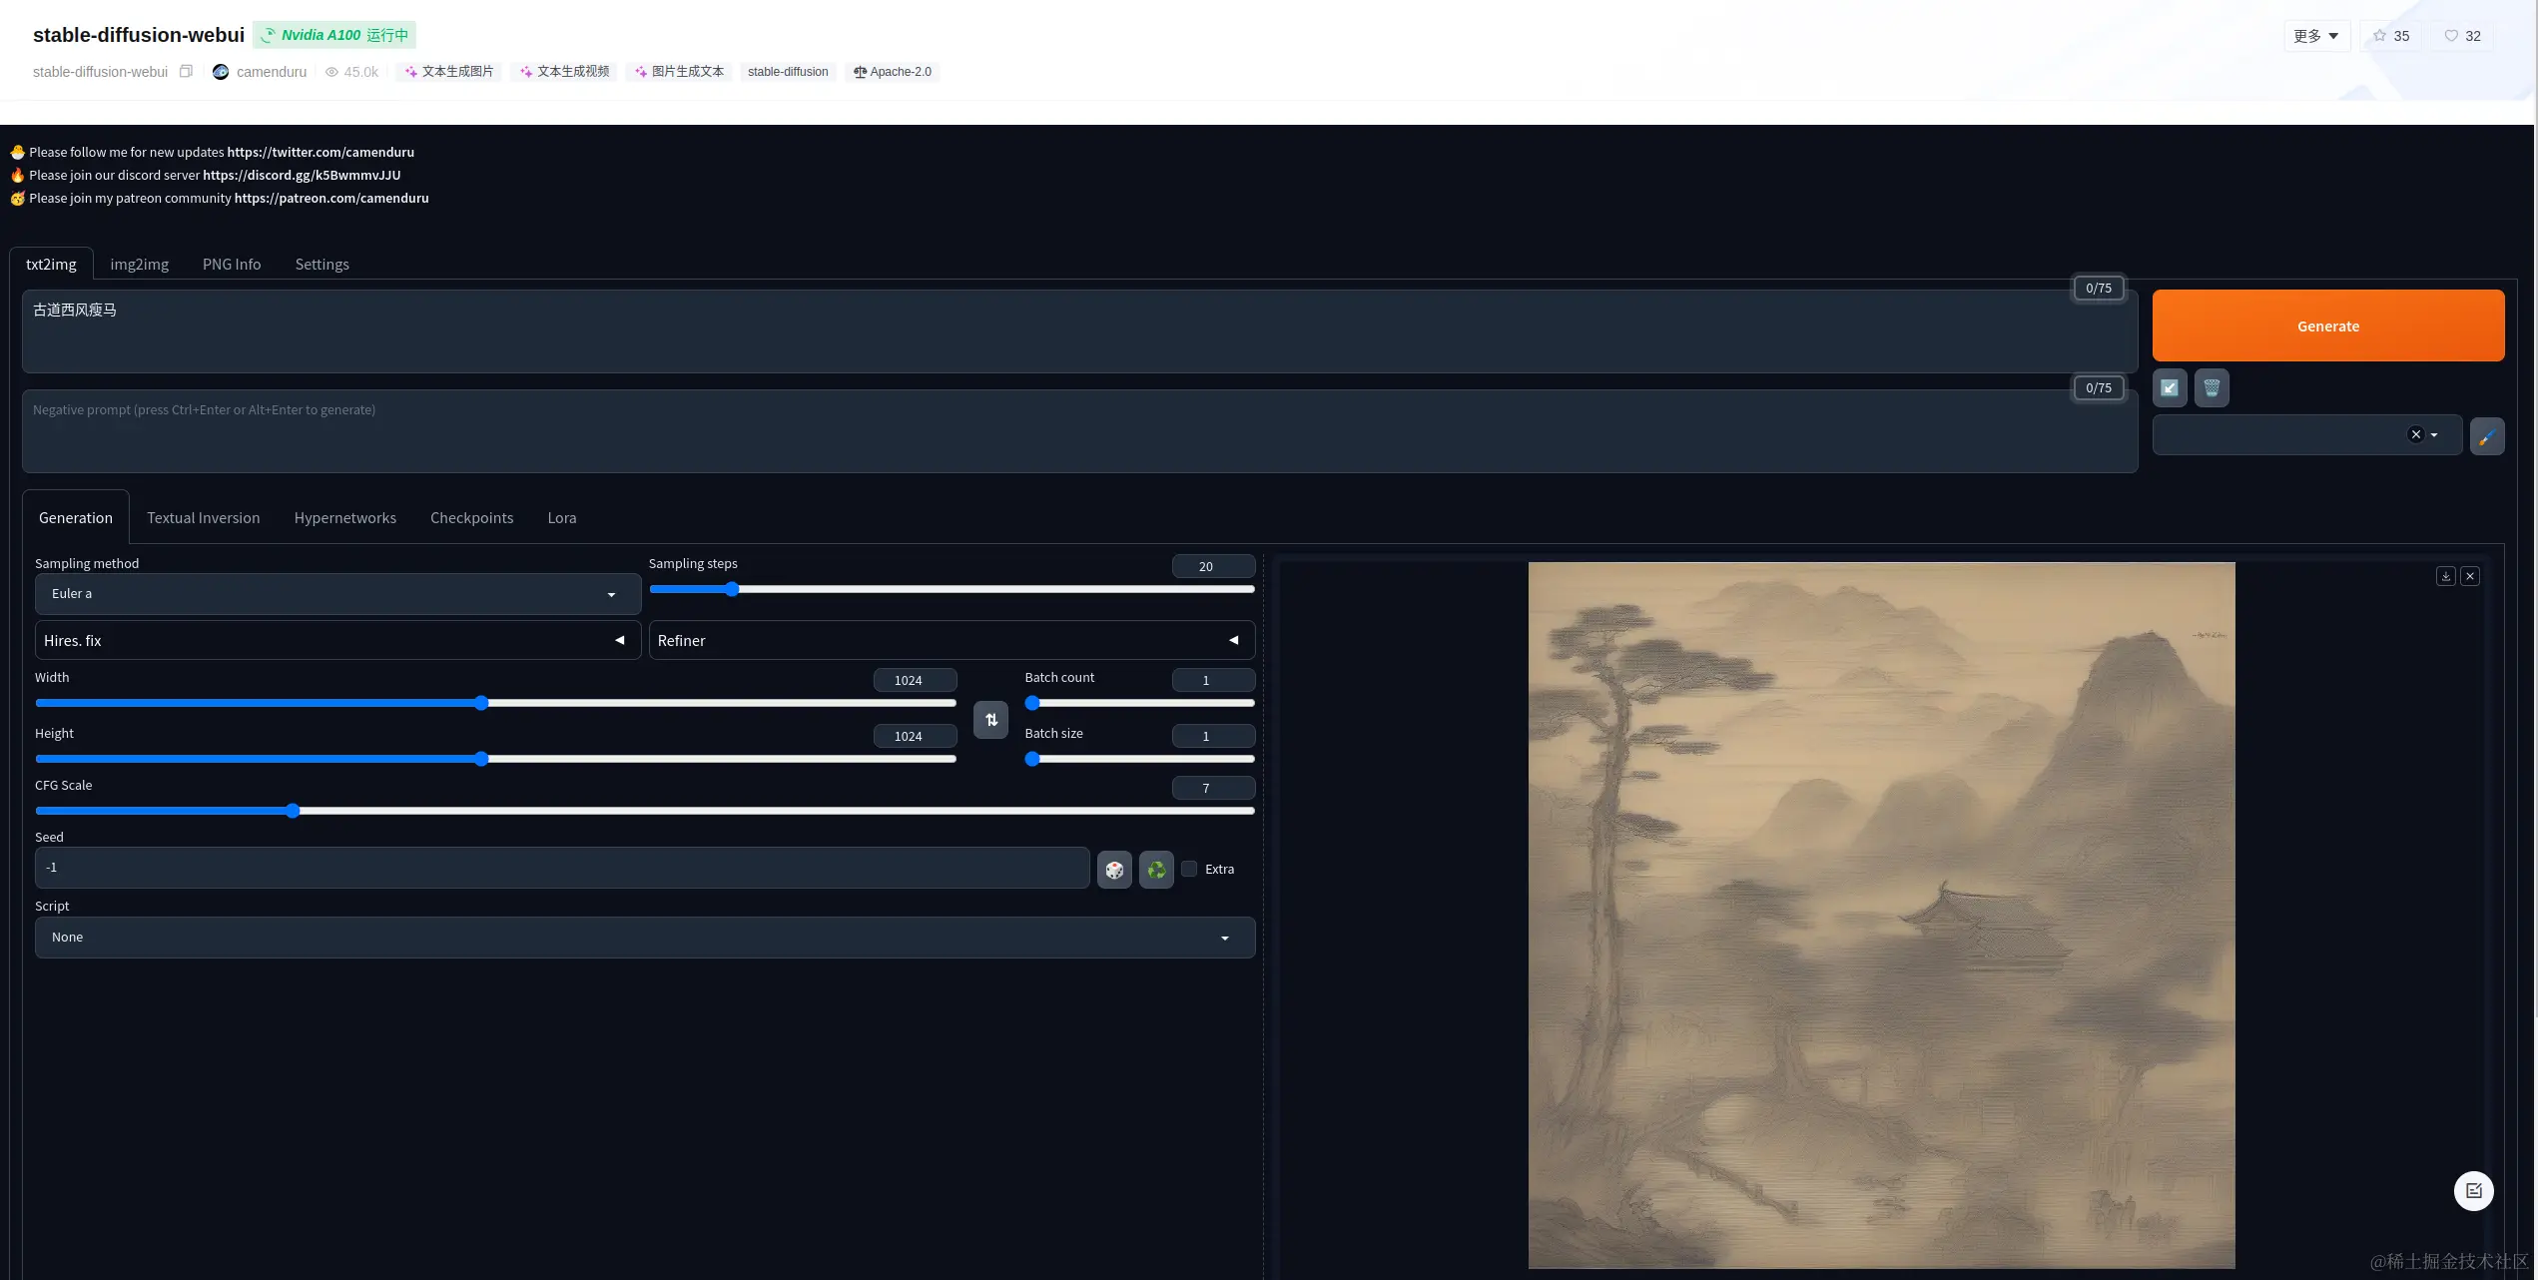Click the recycle reuse seed icon
The width and height of the screenshot is (2538, 1280).
coord(1156,870)
